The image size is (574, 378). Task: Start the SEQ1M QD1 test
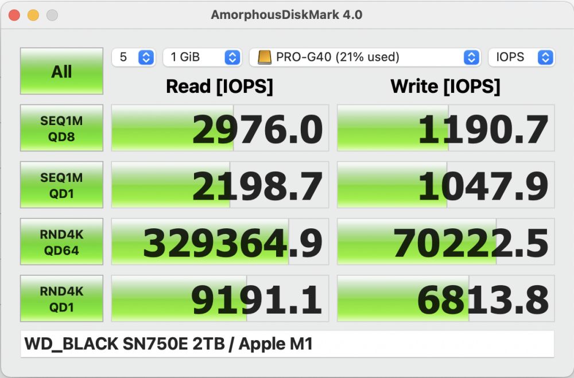click(61, 185)
